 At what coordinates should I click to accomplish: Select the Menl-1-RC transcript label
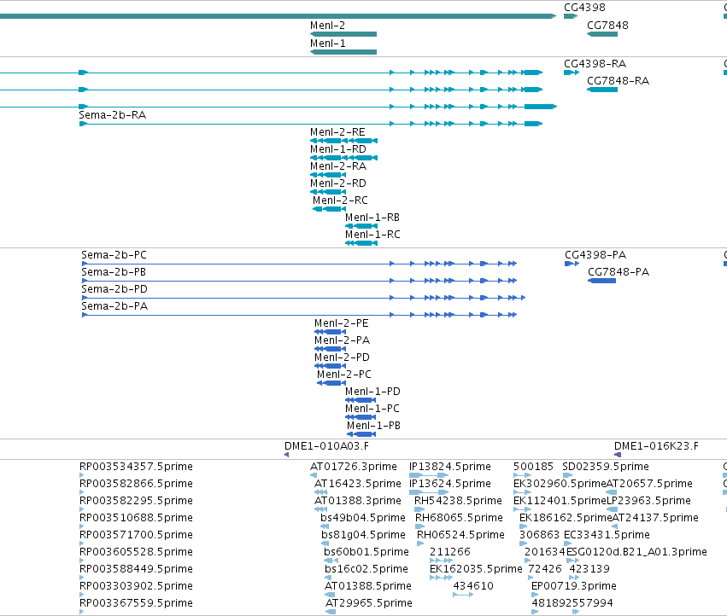(x=372, y=235)
